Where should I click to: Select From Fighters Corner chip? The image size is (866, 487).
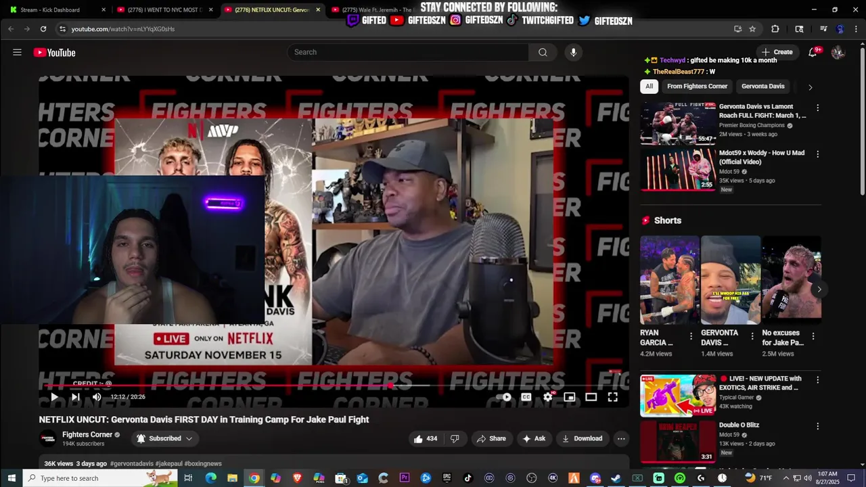[697, 87]
